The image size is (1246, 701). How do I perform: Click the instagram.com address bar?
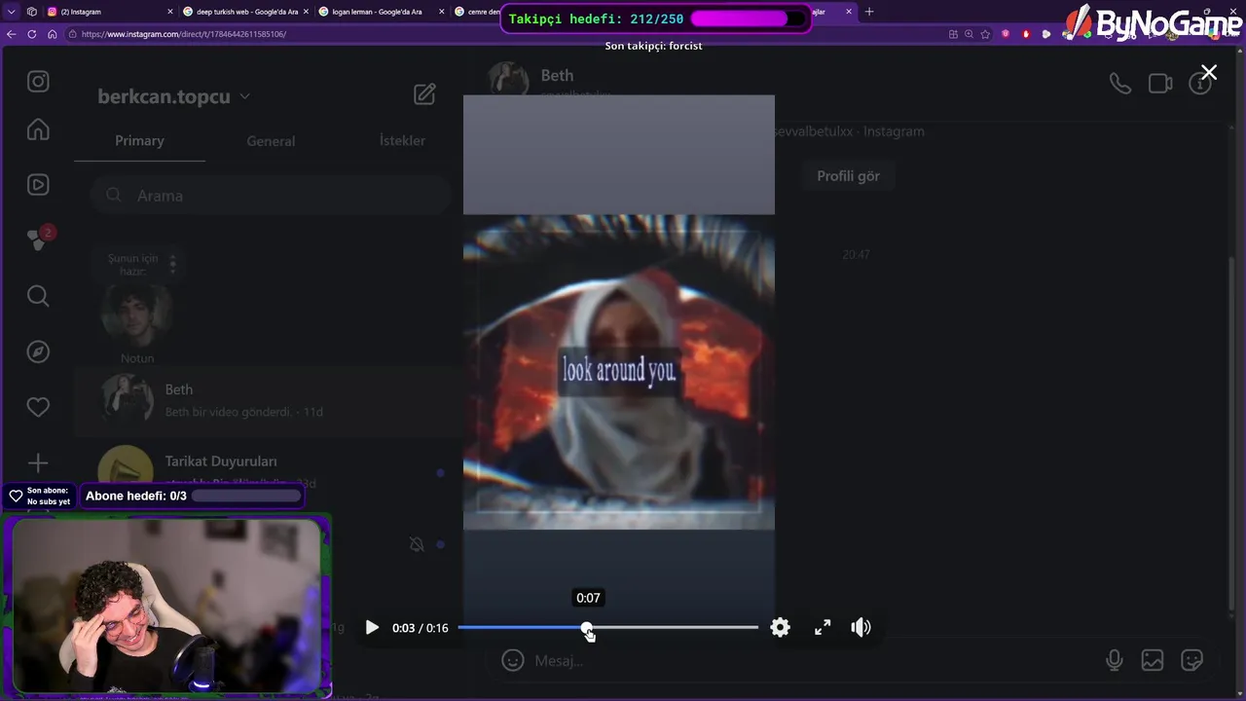pos(506,34)
